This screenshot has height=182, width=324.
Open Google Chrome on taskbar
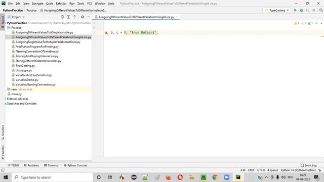tap(215, 177)
